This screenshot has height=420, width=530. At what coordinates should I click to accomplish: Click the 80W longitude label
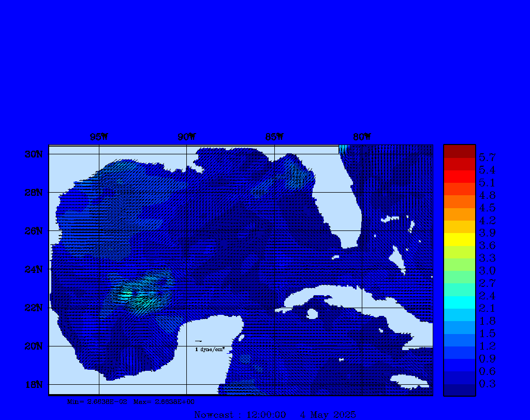[362, 137]
